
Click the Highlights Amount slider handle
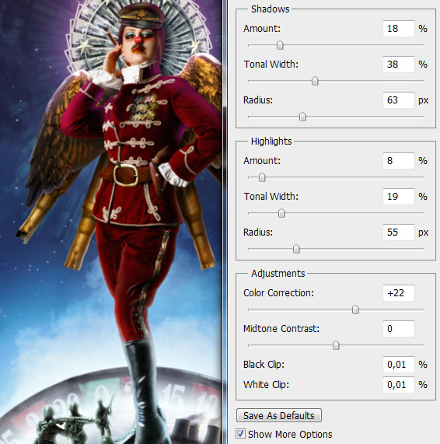tap(262, 177)
